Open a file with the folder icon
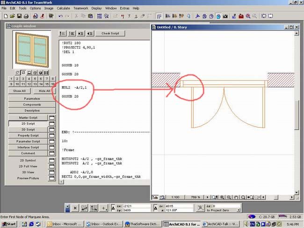The image size is (304, 228). pos(13,16)
